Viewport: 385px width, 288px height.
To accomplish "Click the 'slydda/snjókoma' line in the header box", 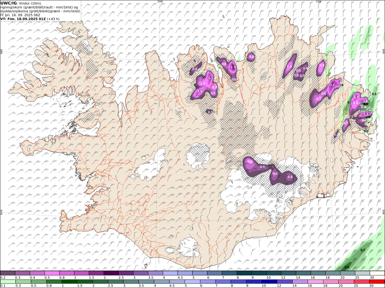I will pos(40,11).
